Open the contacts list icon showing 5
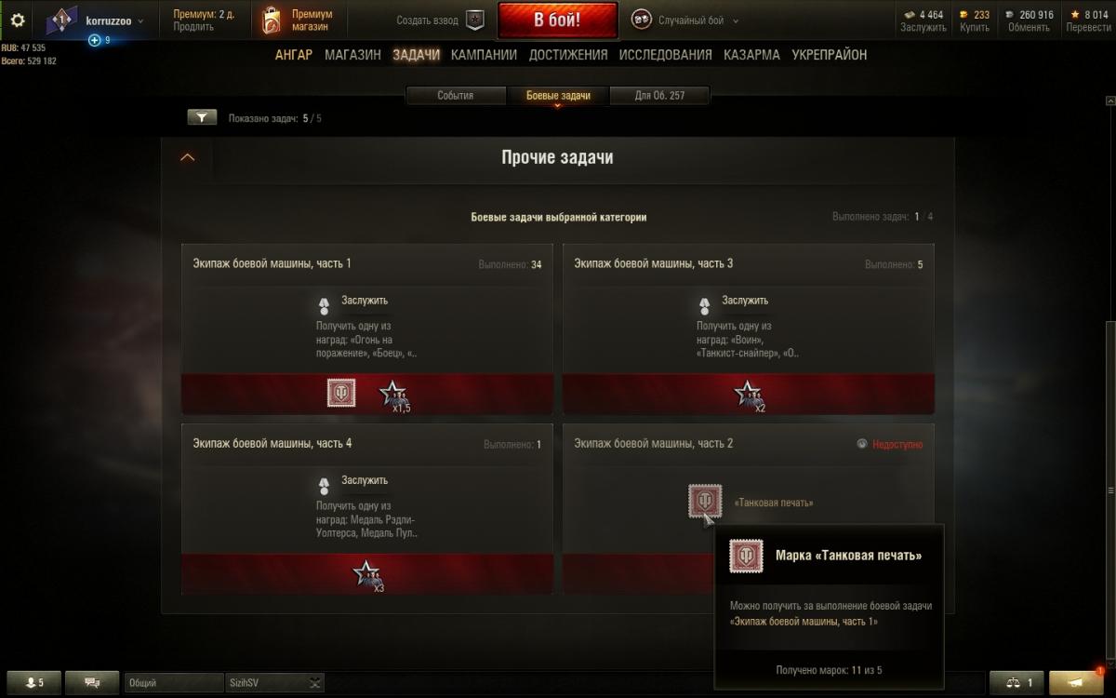 click(34, 682)
